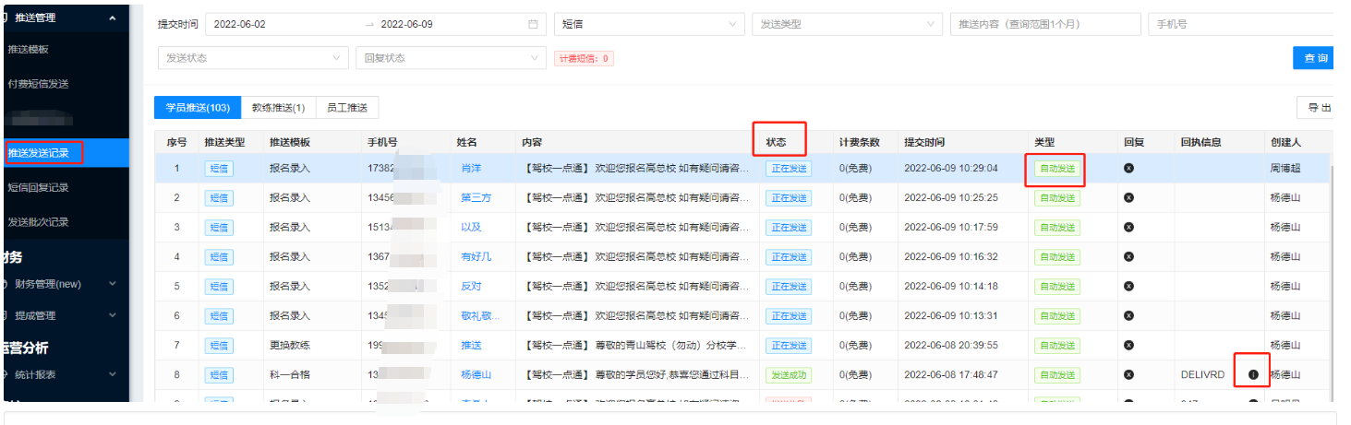The width and height of the screenshot is (1351, 425).
Task: Click 科一合格 template cell
Action: point(290,375)
